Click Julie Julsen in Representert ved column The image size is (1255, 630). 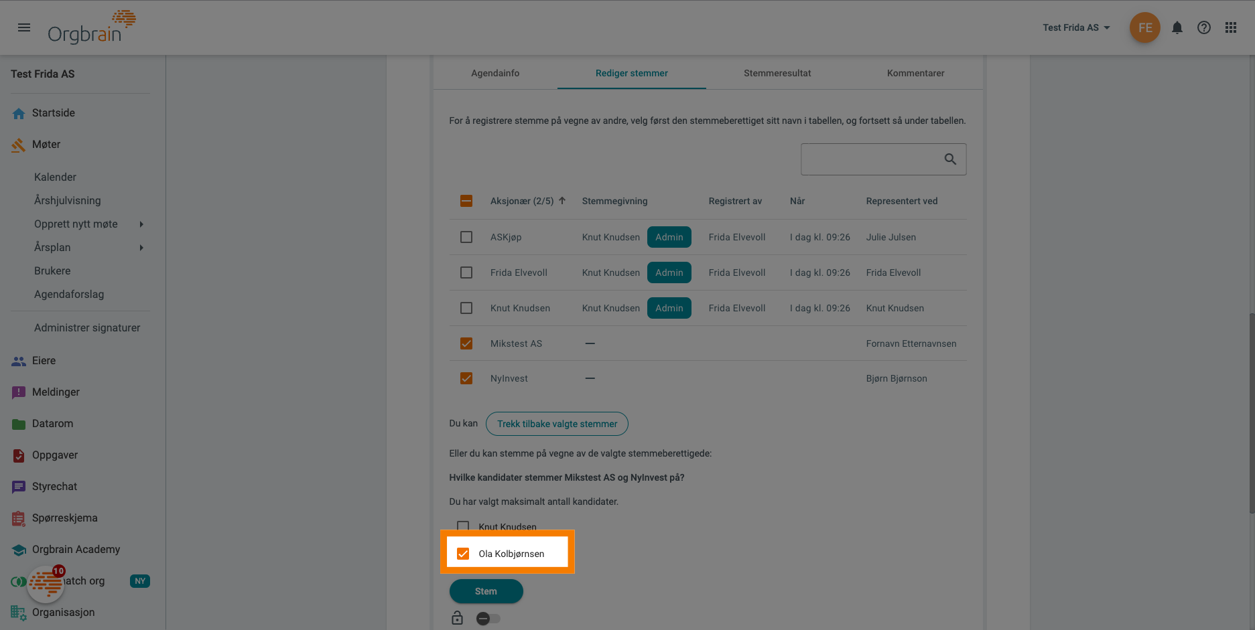(891, 237)
